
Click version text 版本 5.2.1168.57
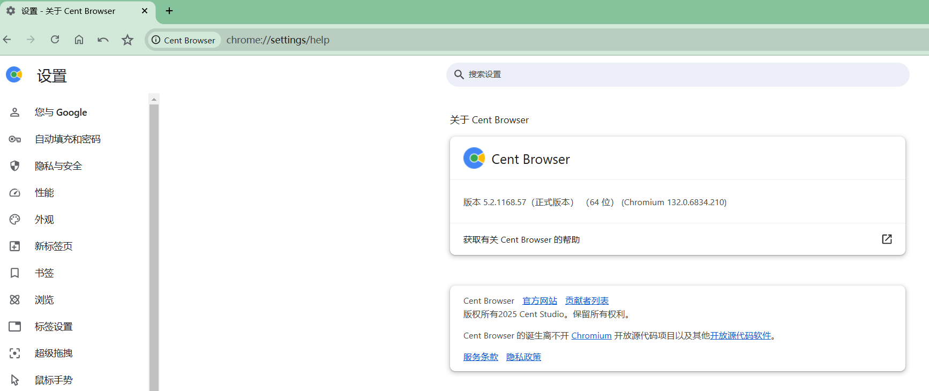495,202
